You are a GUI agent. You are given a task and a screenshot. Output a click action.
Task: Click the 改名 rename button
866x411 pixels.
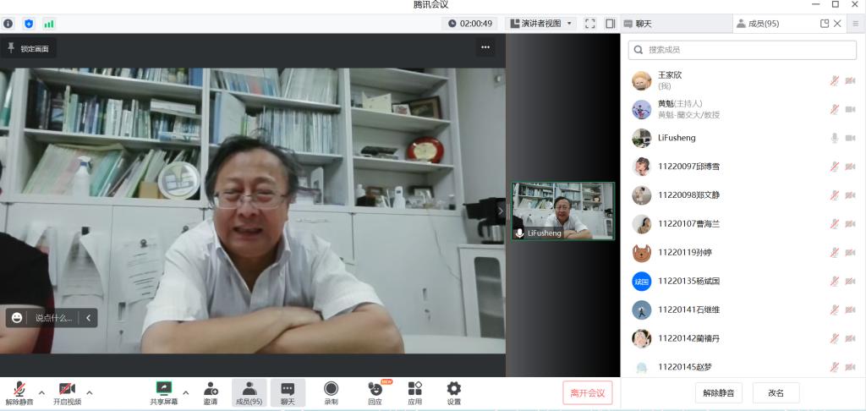776,392
